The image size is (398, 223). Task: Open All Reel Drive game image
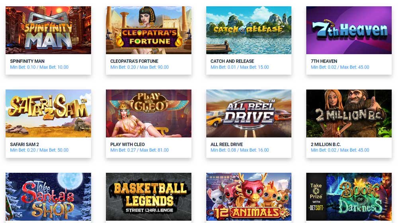[x=249, y=113]
